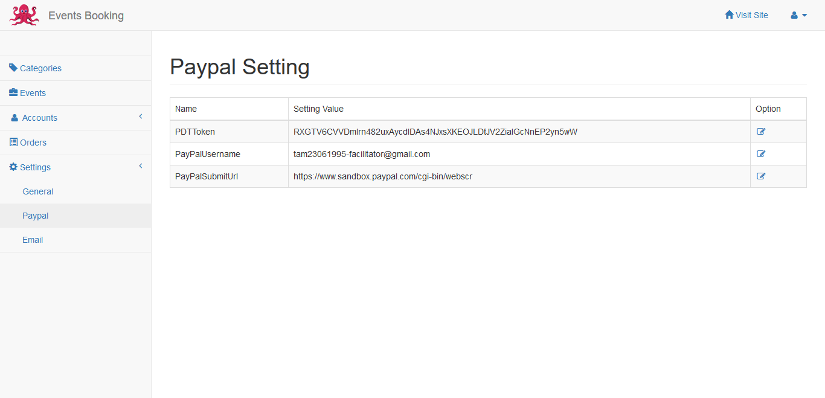Click the Settings gear icon
This screenshot has width=825, height=398.
pos(13,167)
